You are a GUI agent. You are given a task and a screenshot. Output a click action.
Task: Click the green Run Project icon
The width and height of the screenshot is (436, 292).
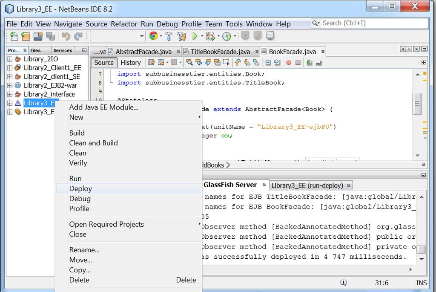[x=195, y=36]
